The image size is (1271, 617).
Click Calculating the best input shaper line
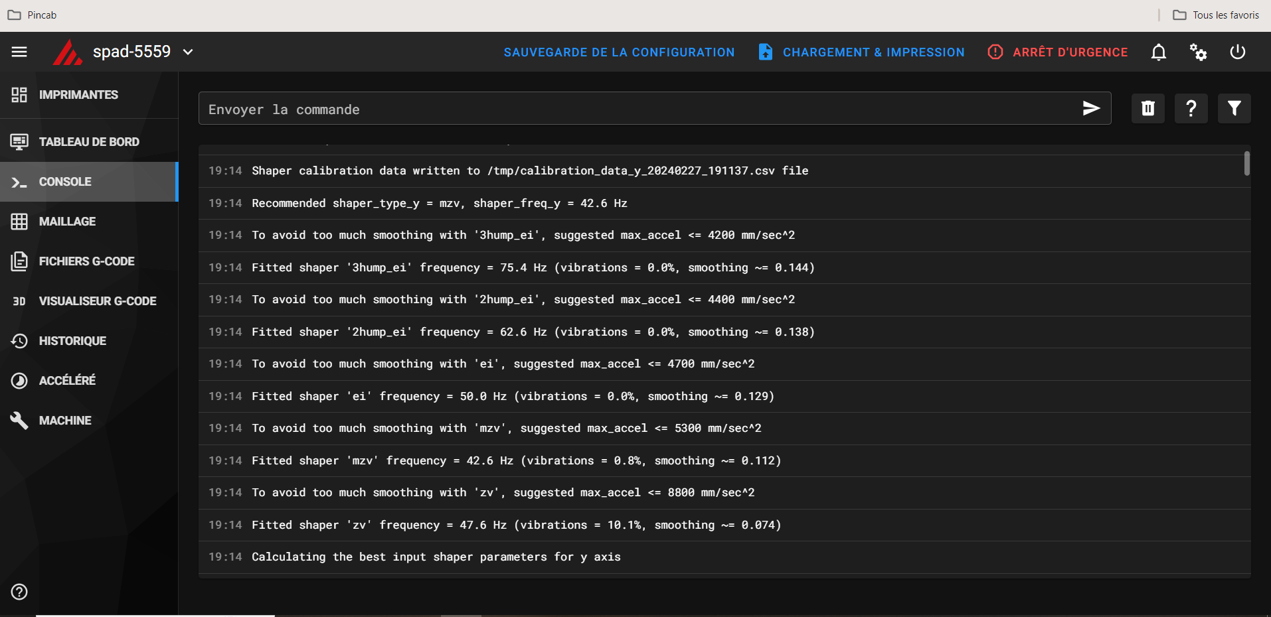(x=724, y=557)
